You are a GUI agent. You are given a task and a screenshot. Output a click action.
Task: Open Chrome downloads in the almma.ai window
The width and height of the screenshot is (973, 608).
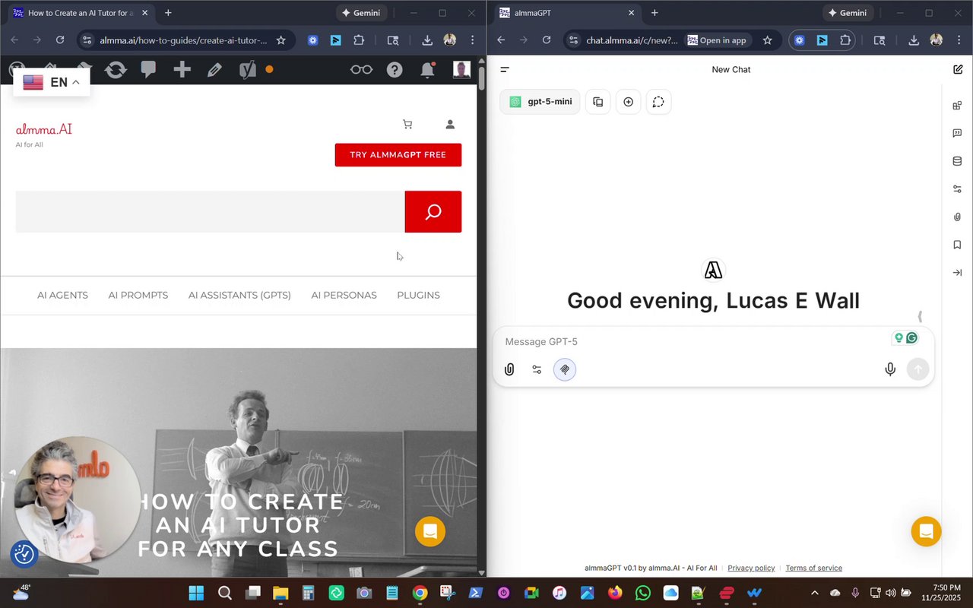tap(427, 40)
